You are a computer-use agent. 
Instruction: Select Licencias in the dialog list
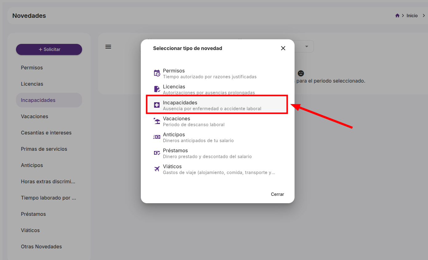click(218, 89)
